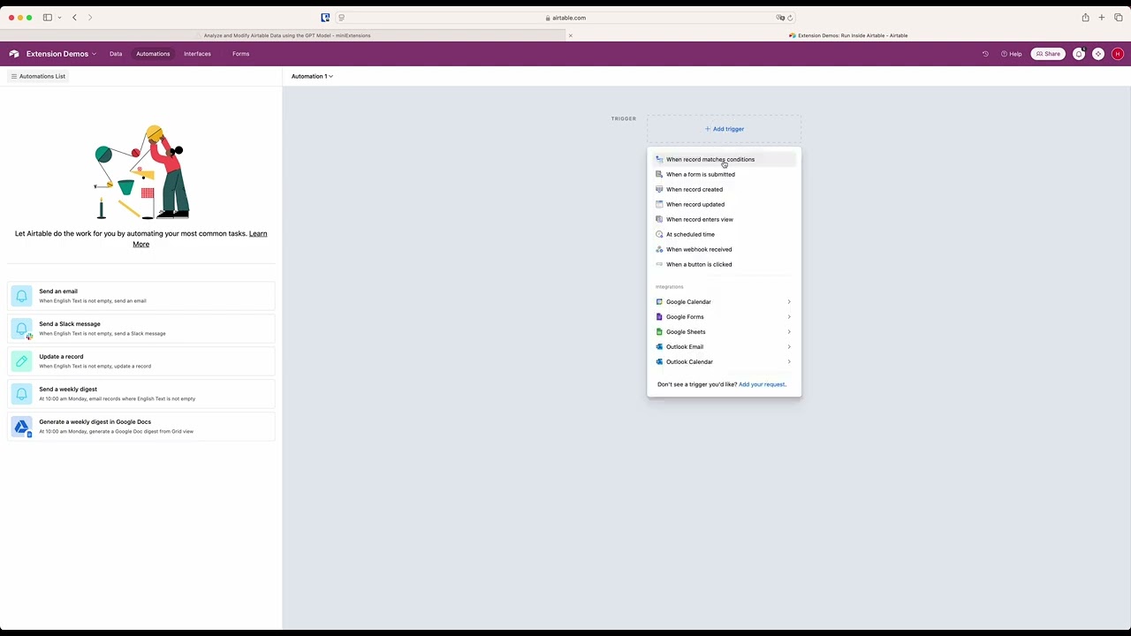Expand Google Sheets submenu arrow

(789, 332)
